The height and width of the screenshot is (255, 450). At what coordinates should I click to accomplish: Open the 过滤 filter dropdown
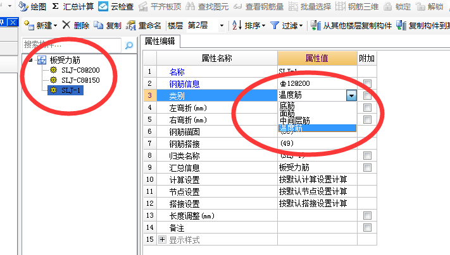[301, 26]
